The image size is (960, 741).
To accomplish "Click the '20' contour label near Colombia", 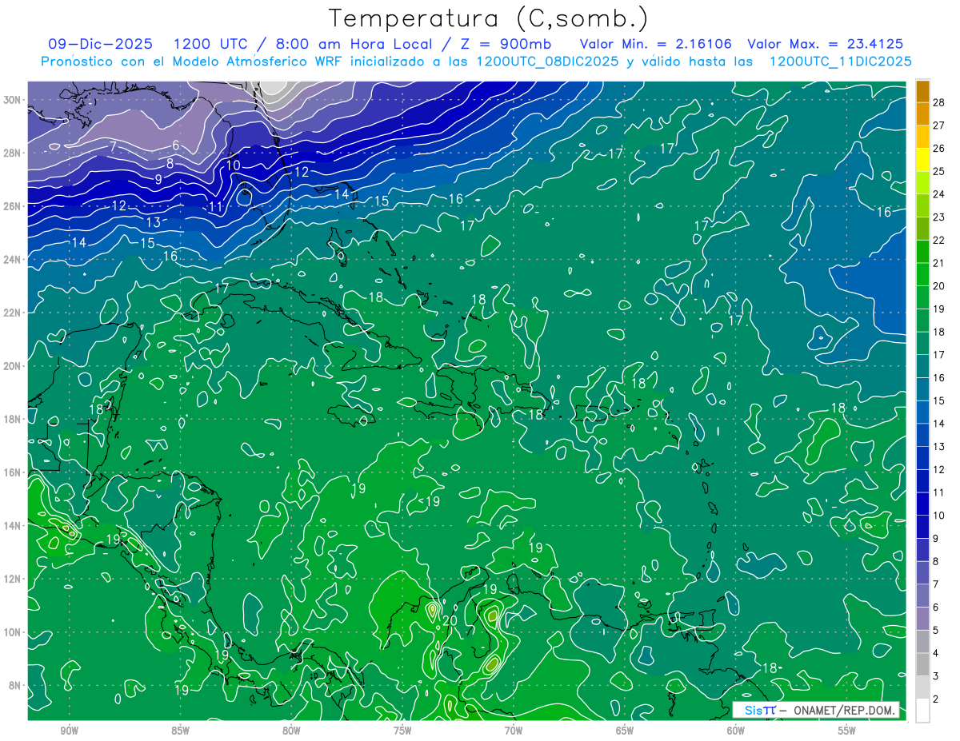I will point(450,620).
